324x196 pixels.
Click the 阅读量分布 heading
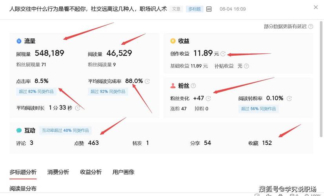point(23,189)
